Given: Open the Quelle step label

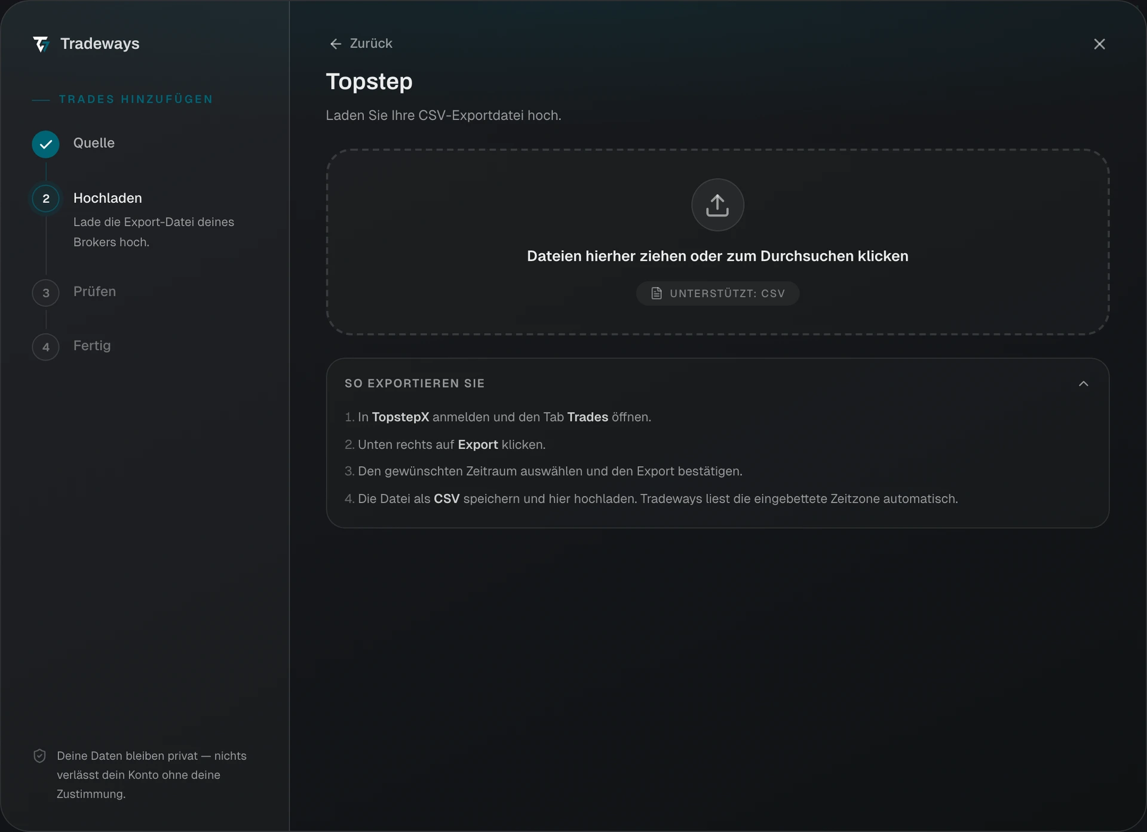Looking at the screenshot, I should click(x=94, y=143).
